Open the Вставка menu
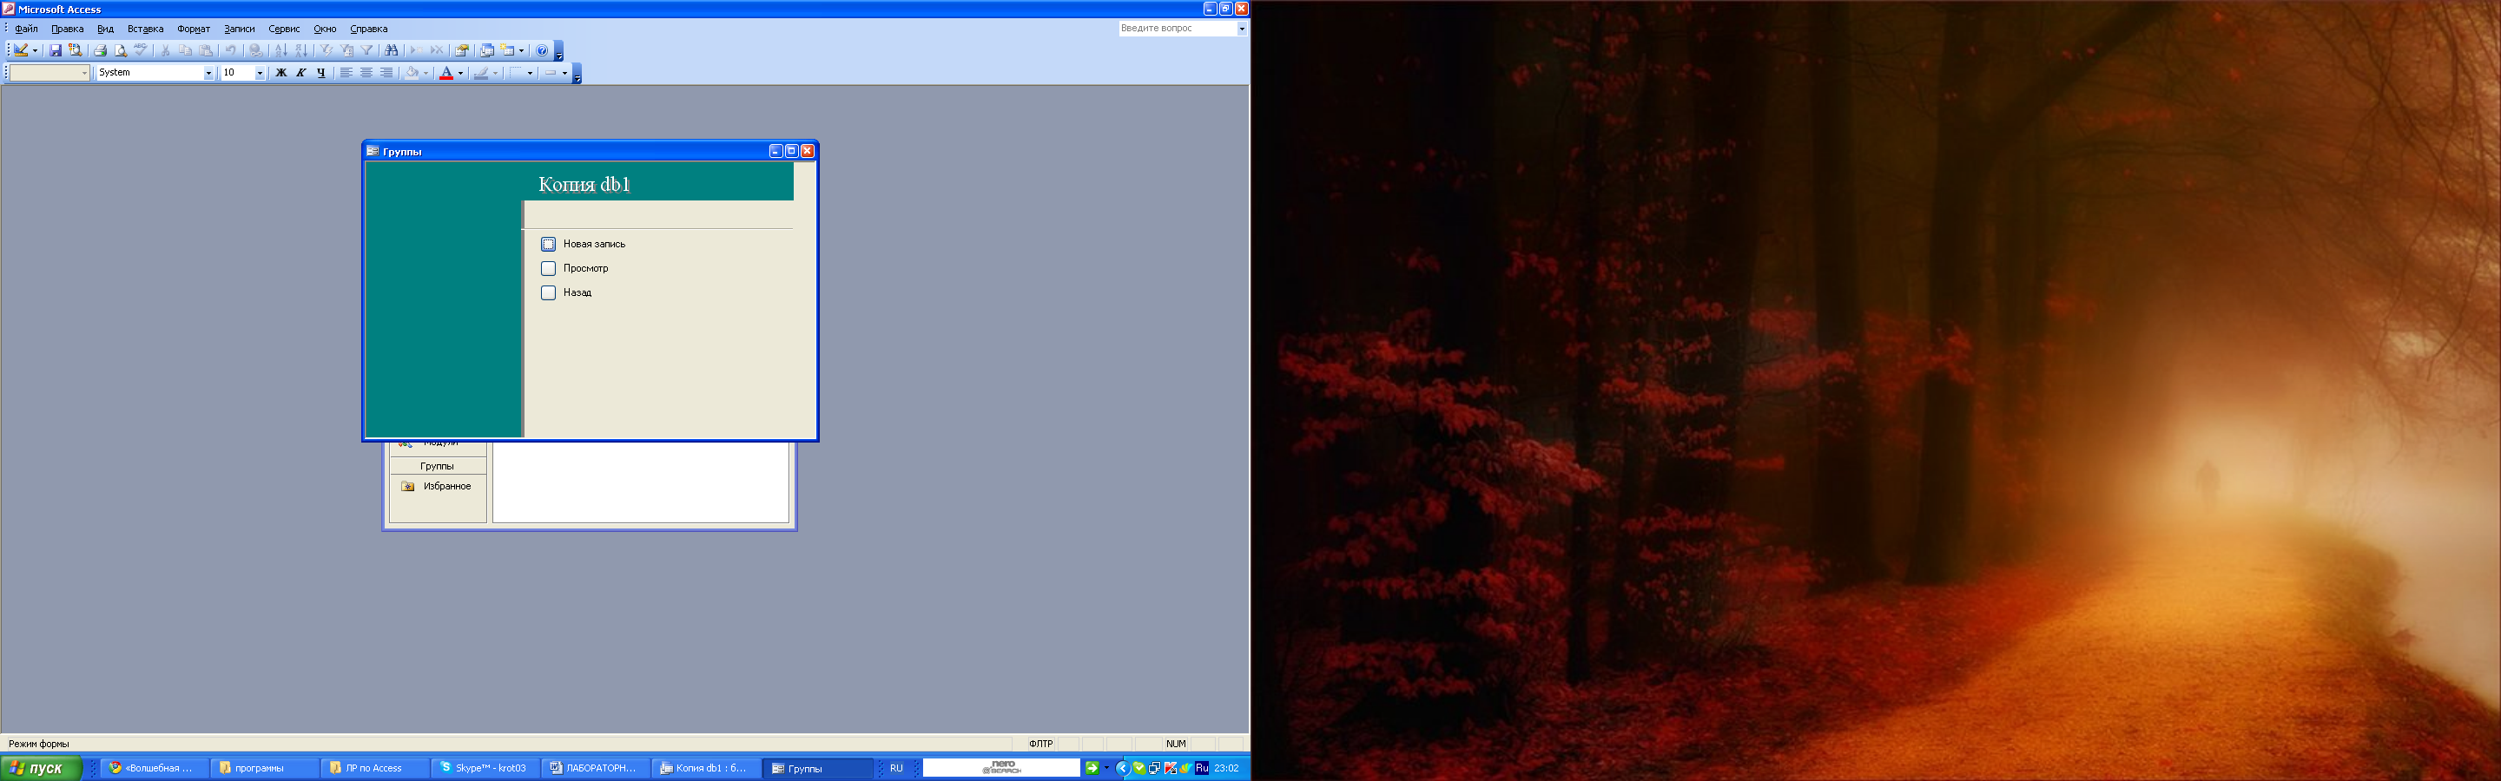 [146, 30]
